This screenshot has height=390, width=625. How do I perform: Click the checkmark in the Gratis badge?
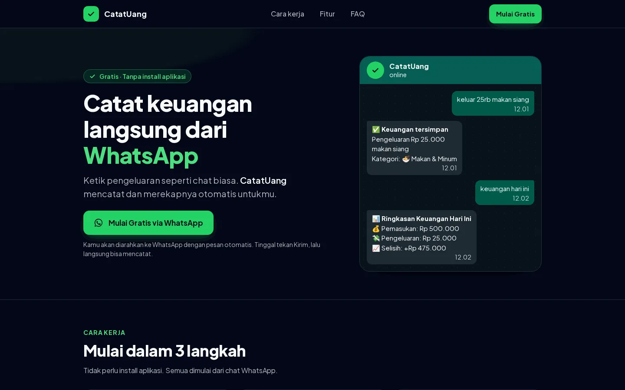click(x=92, y=76)
